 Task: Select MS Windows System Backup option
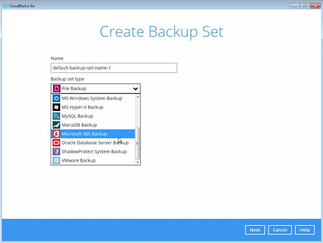(x=93, y=98)
